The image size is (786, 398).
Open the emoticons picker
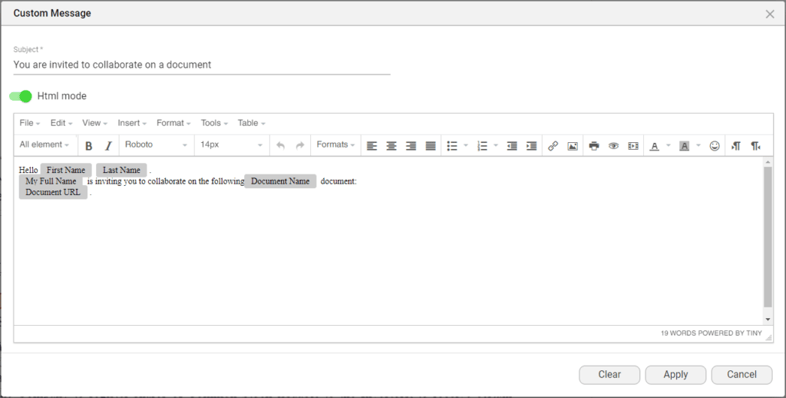click(715, 145)
